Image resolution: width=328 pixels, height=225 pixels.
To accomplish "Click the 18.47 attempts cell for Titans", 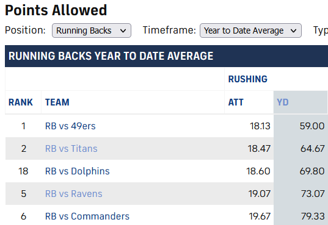I will tap(259, 149).
